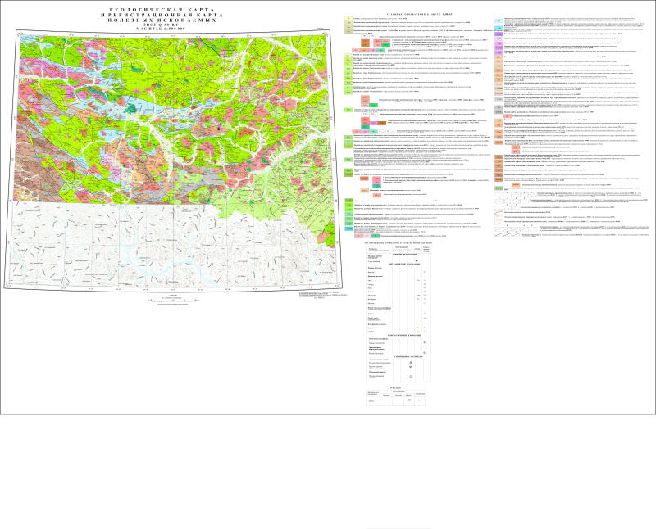The image size is (656, 529).
Task: Click cyan swatch at bottom of left legend
Action: [x=348, y=230]
